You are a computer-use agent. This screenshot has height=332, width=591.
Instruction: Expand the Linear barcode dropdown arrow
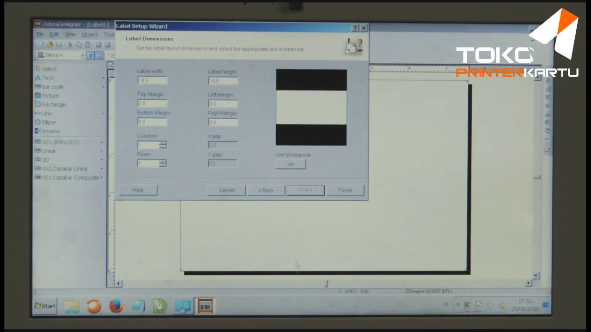(x=102, y=151)
